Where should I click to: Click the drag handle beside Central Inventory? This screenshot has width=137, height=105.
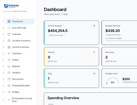click(4, 47)
